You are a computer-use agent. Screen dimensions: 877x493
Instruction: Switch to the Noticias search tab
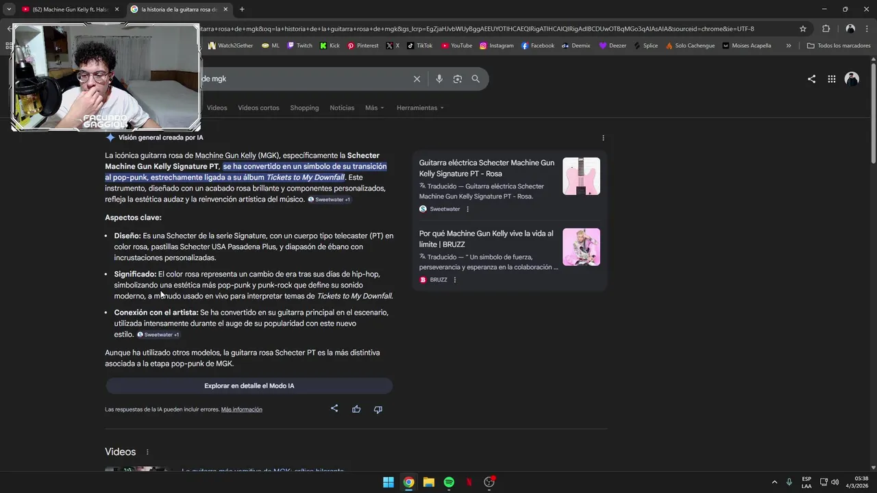[x=342, y=108]
